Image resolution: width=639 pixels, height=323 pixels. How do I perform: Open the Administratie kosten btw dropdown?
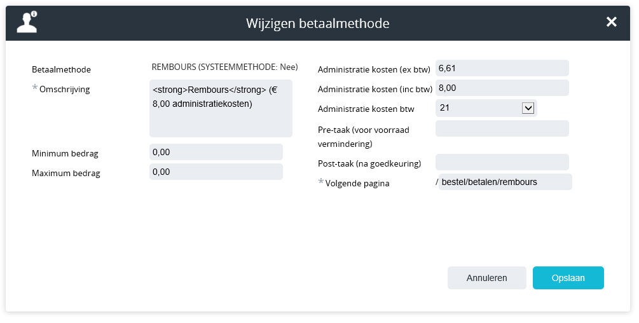486,108
